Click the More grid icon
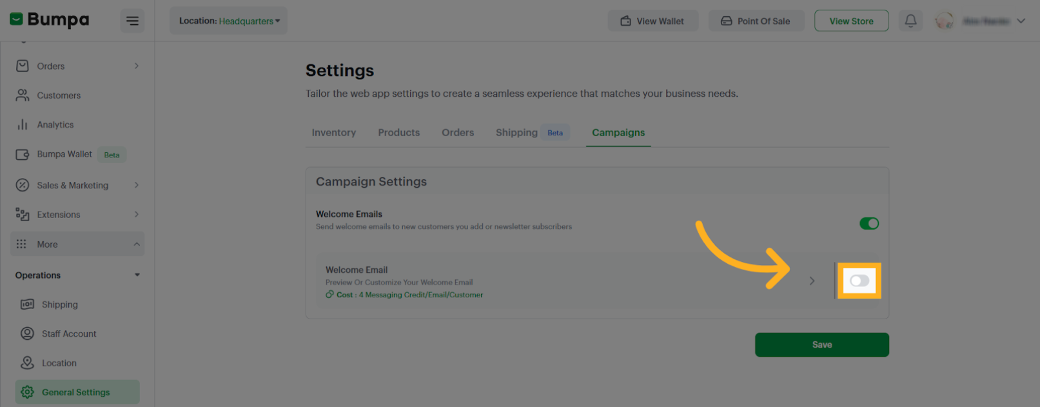The height and width of the screenshot is (407, 1040). 21,244
